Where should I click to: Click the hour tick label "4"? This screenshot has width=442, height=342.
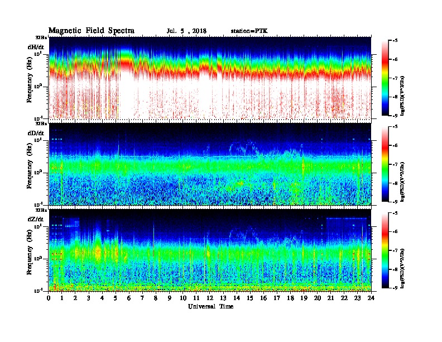102,298
